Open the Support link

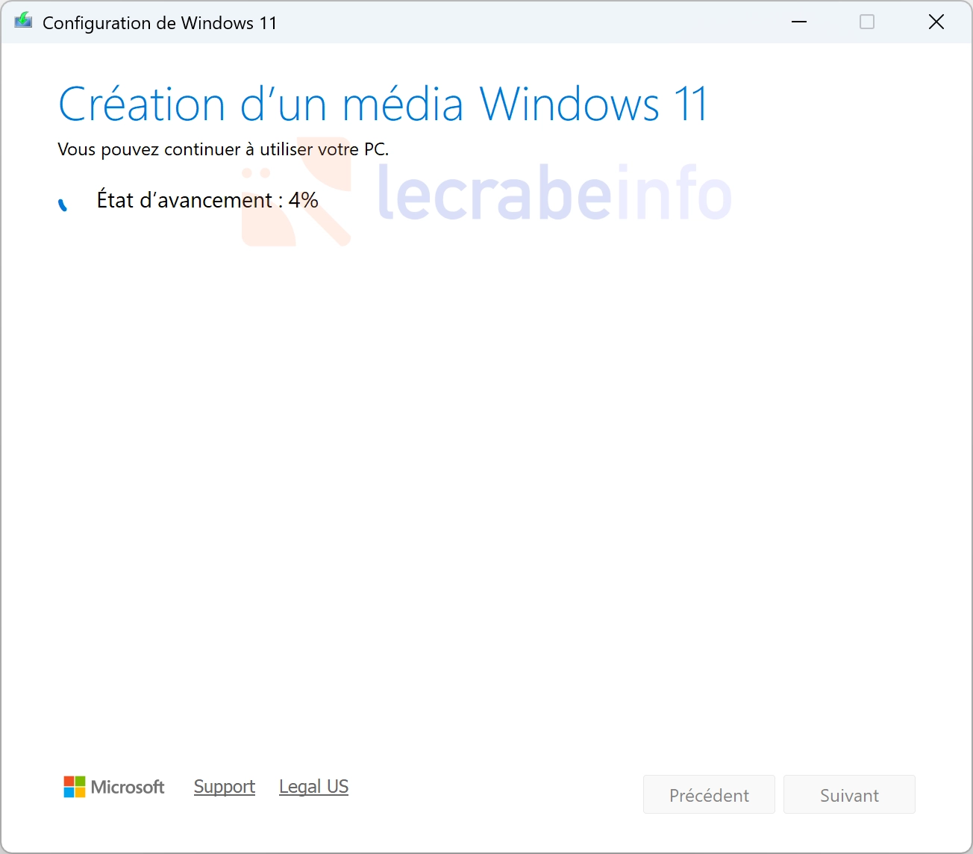coord(224,787)
